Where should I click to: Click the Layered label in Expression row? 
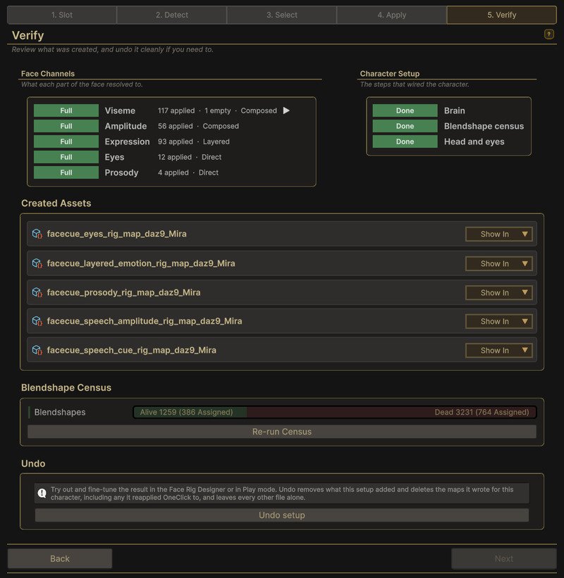pyautogui.click(x=216, y=142)
